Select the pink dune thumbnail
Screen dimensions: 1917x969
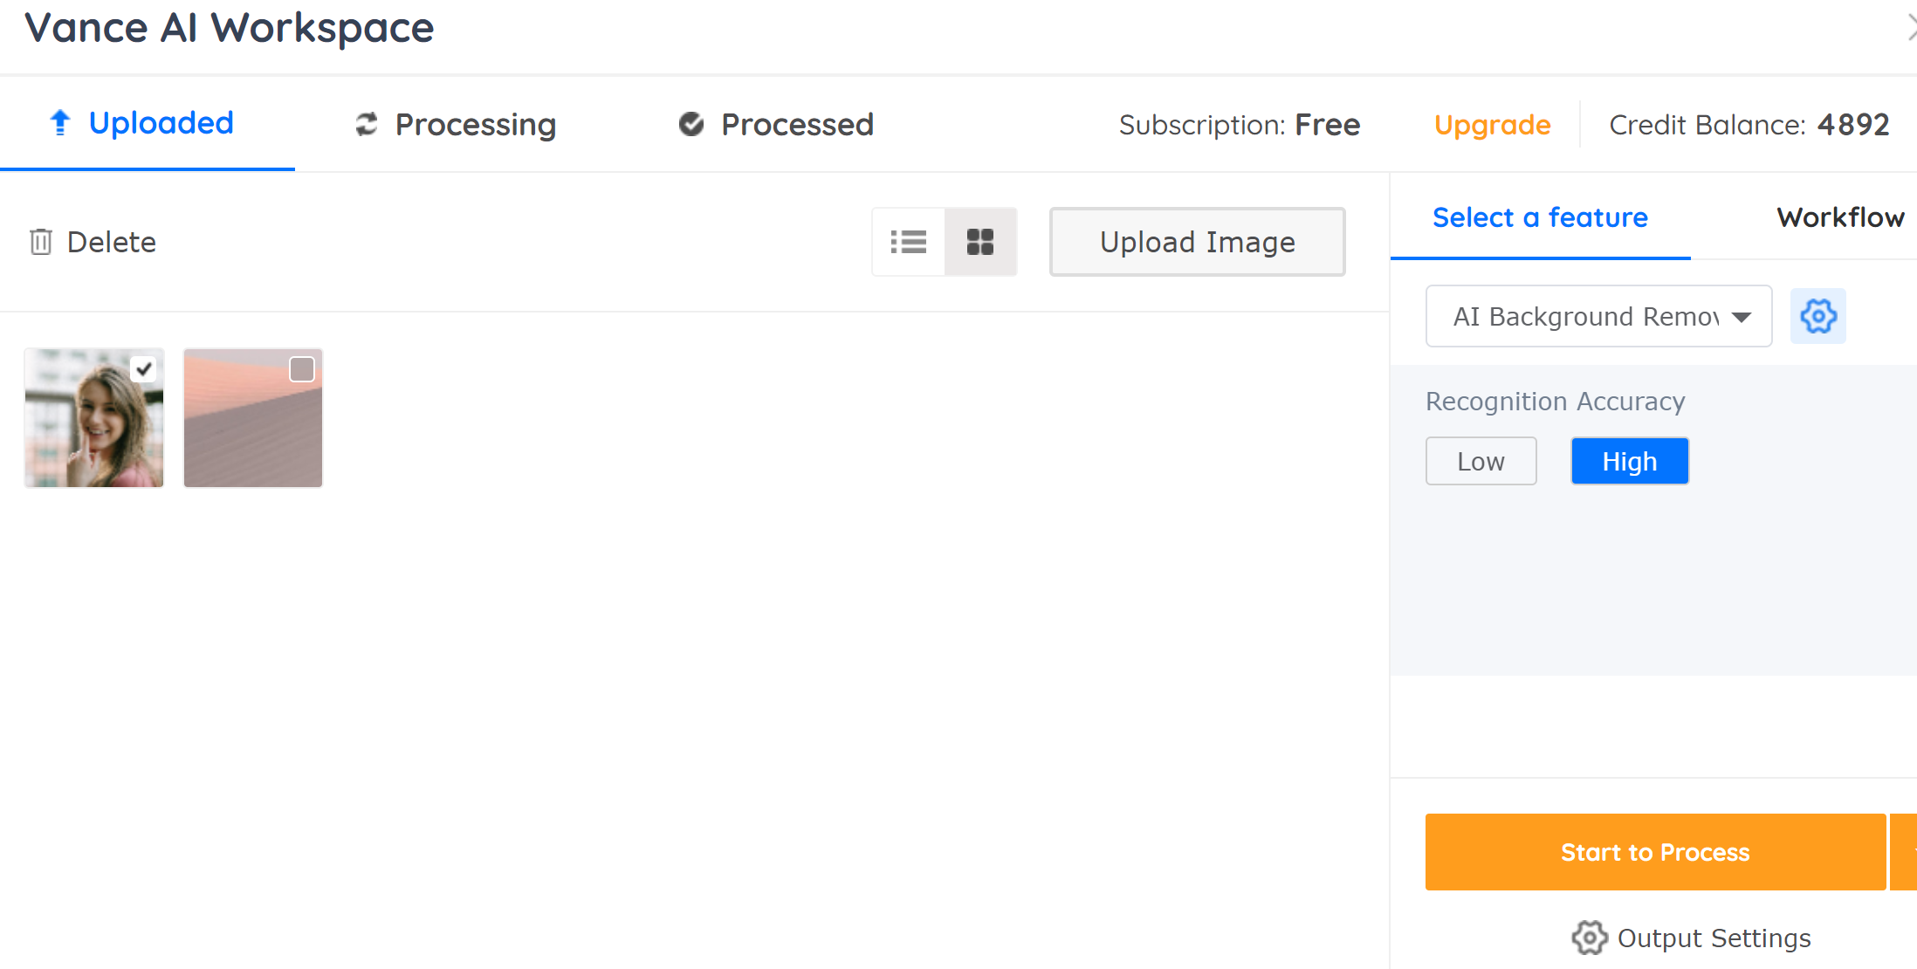(x=253, y=418)
